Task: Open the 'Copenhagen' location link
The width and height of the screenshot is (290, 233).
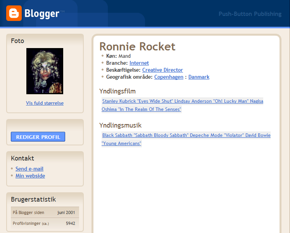Action: 169,77
